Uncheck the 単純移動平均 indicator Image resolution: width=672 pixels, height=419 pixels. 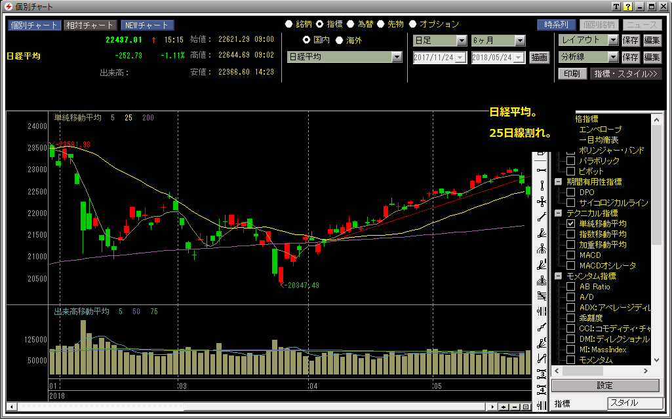[570, 224]
